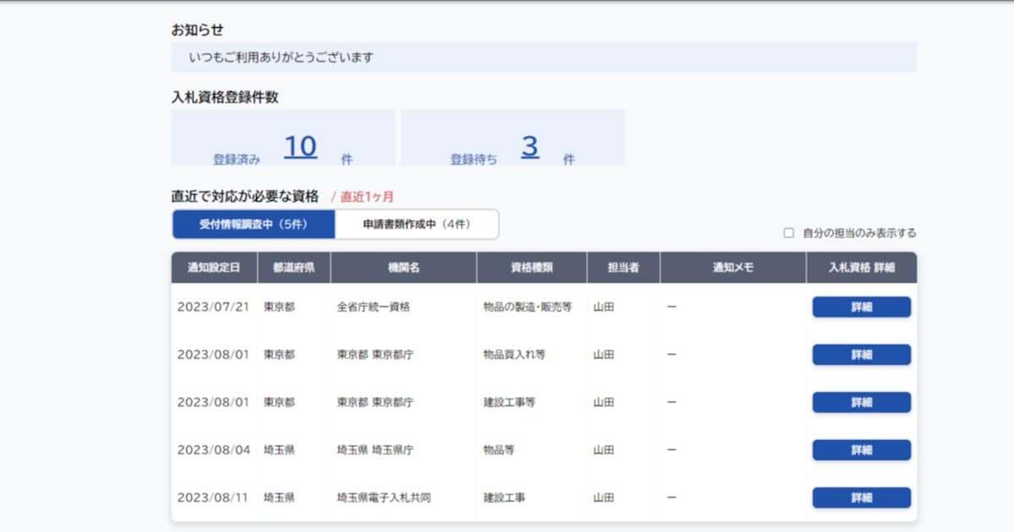Click the 建設工事等 qualification type
Screen dimensions: 1014x532
509,403
